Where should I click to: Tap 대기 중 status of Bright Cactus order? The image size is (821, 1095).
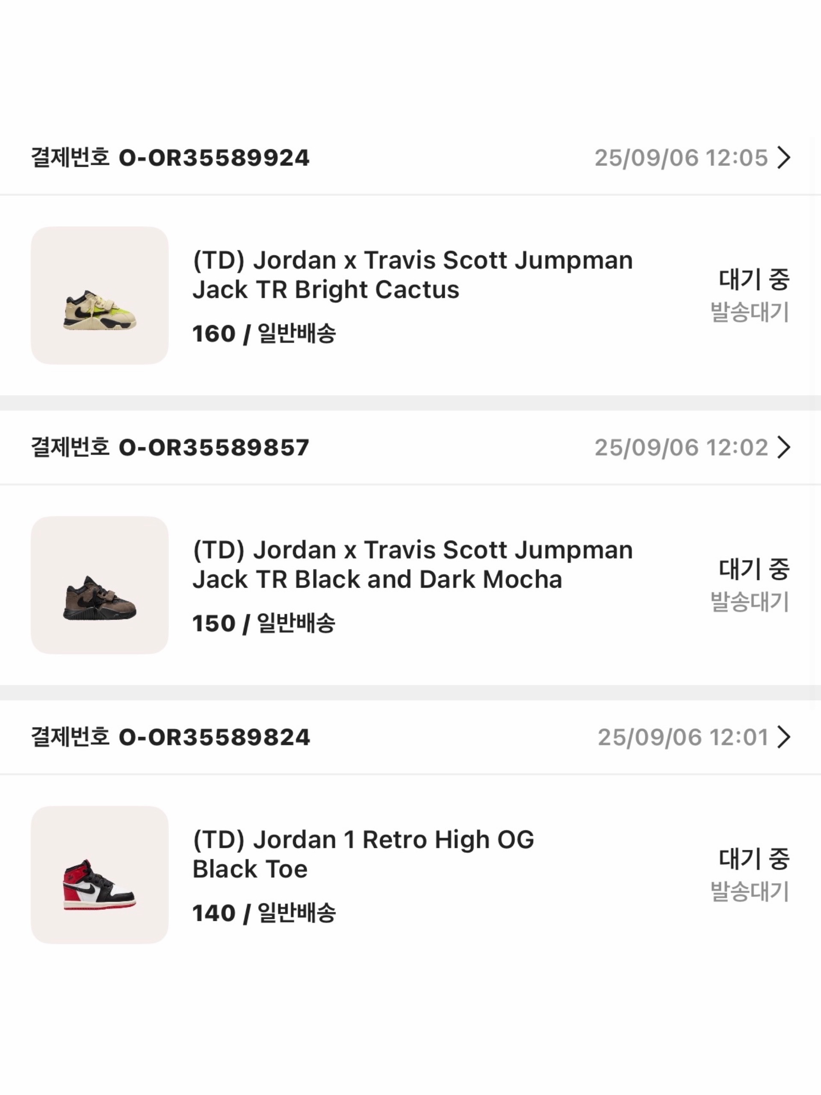pos(754,279)
